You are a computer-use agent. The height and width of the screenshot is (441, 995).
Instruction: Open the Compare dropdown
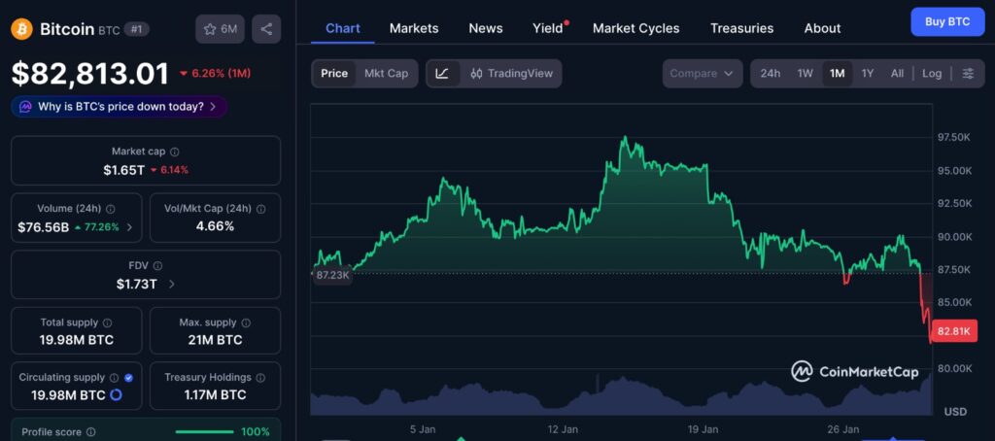pos(703,74)
